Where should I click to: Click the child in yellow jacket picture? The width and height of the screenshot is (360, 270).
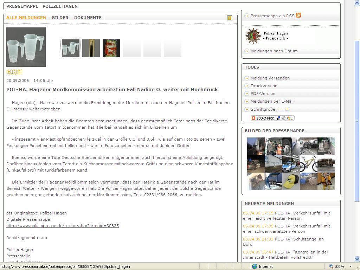click(x=326, y=181)
